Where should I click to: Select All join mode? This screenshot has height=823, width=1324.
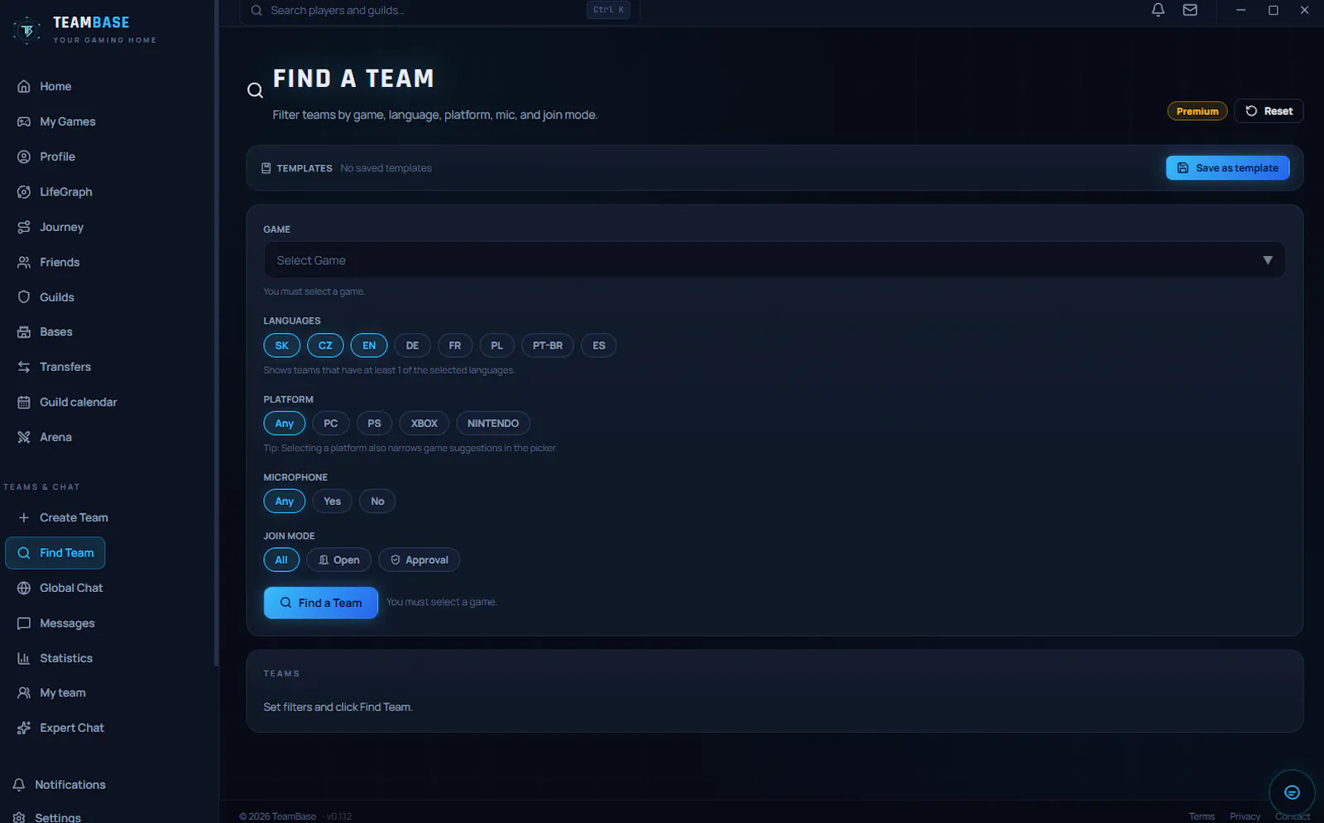281,560
